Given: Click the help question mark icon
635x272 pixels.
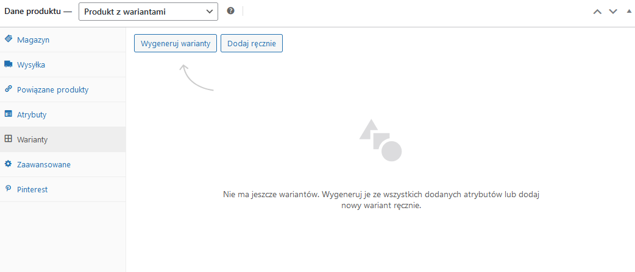Looking at the screenshot, I should (231, 11).
